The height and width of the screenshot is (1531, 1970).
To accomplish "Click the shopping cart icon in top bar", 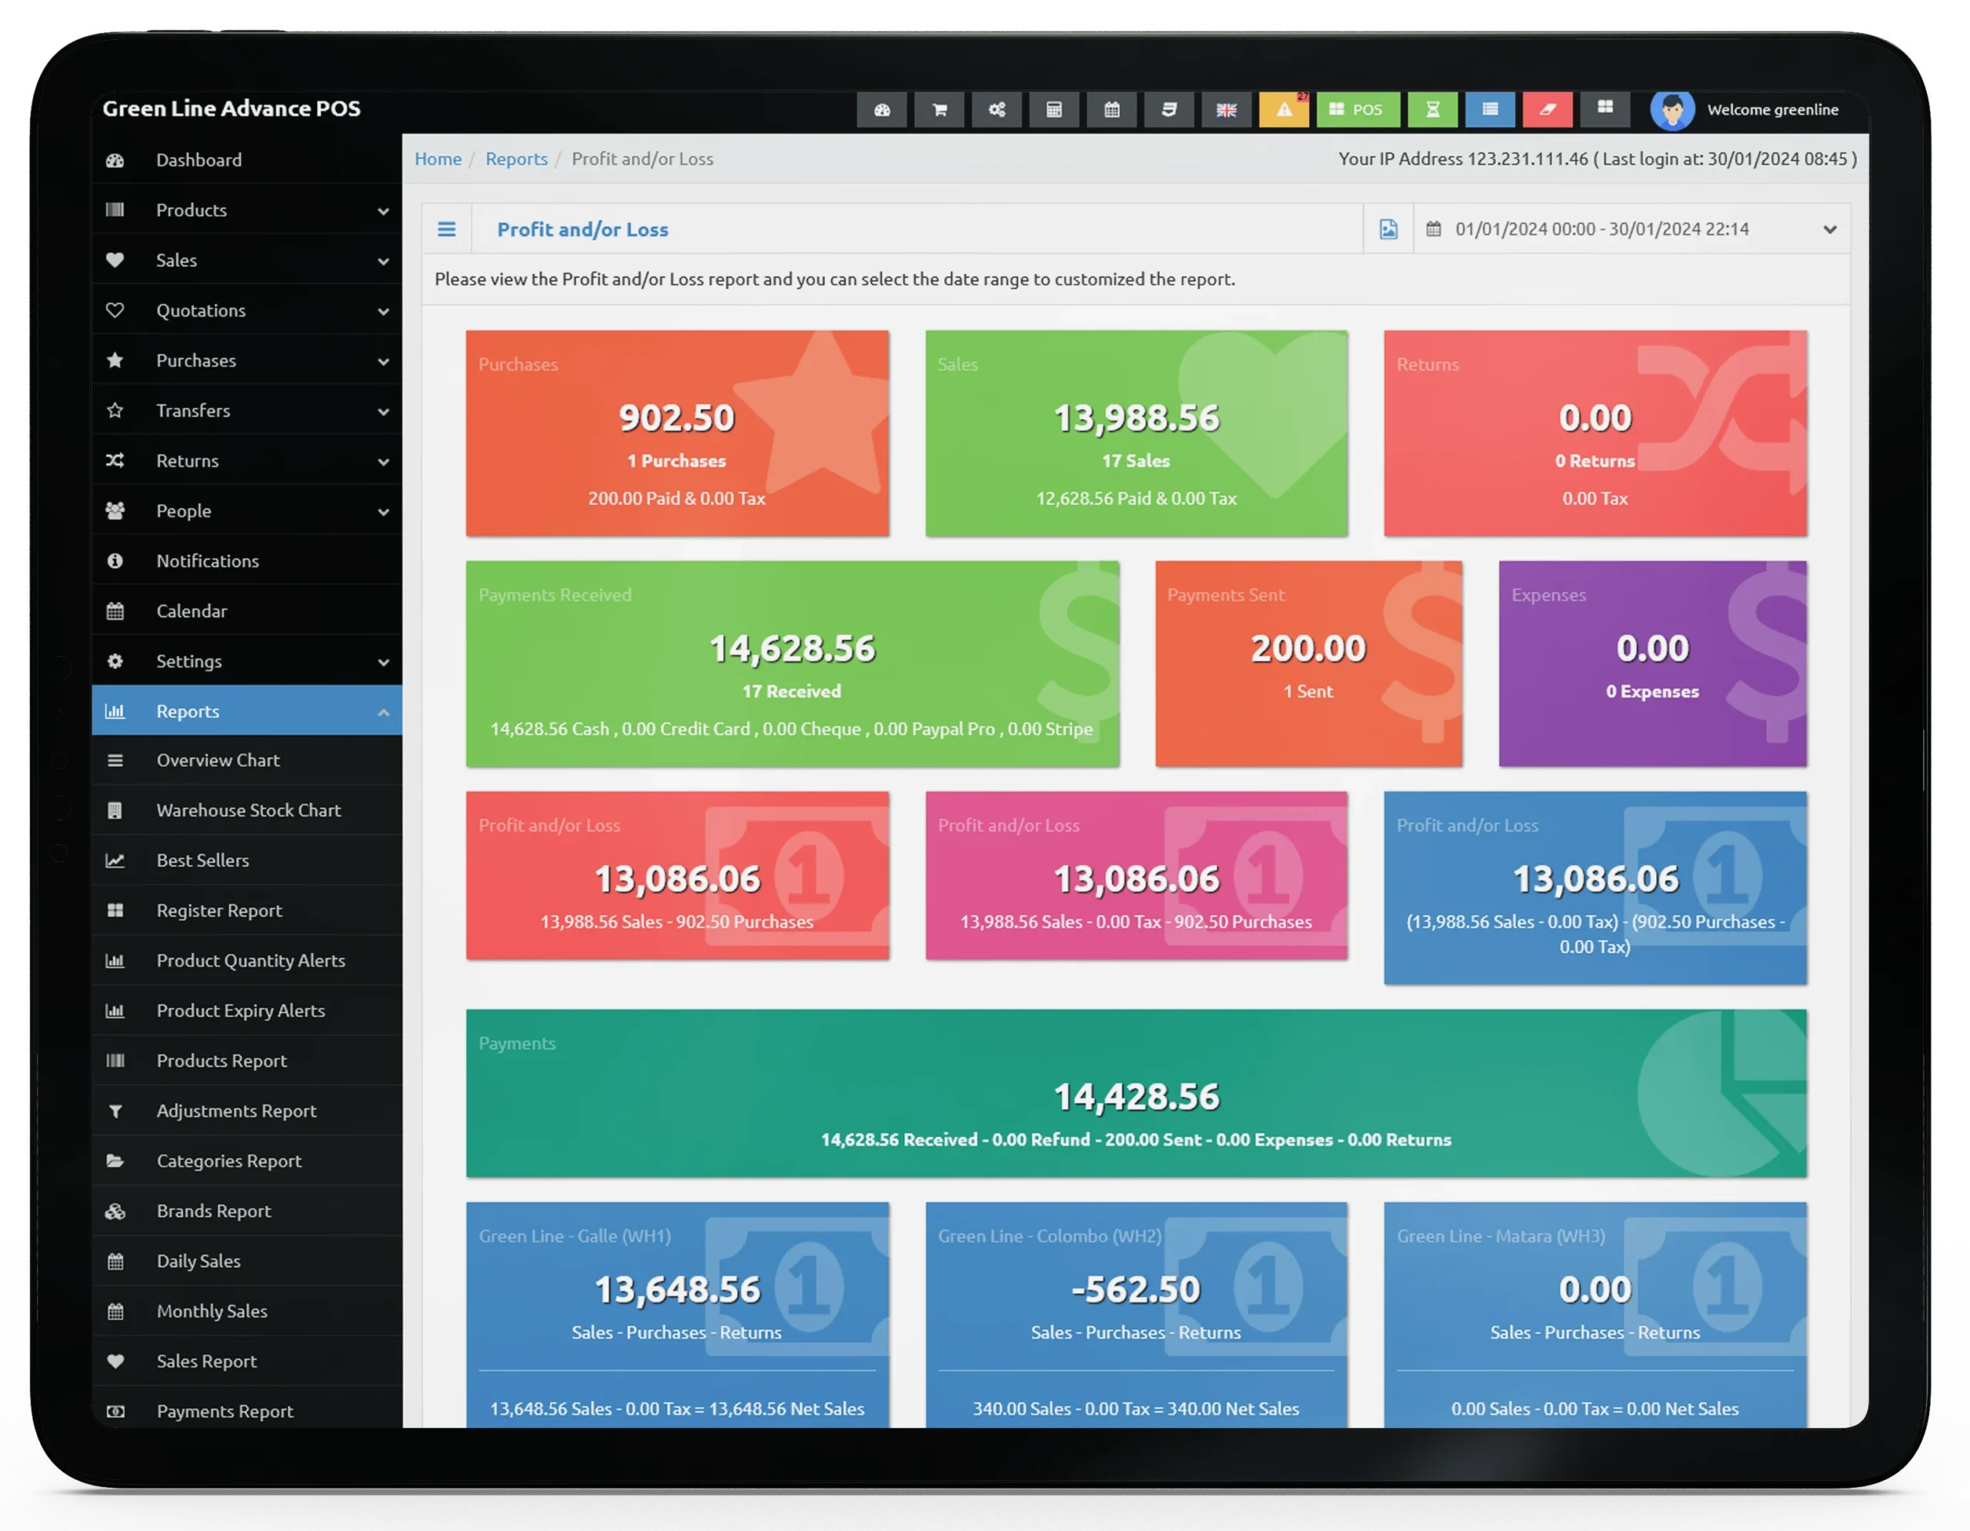I will click(x=945, y=107).
